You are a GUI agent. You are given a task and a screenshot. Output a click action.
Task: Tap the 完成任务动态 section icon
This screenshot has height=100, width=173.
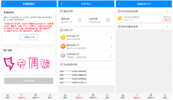point(61,64)
